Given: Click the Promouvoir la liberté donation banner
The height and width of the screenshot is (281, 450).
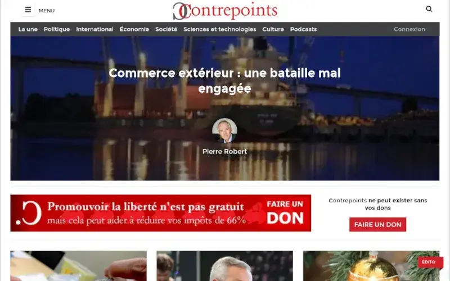Looking at the screenshot, I should pos(161,213).
